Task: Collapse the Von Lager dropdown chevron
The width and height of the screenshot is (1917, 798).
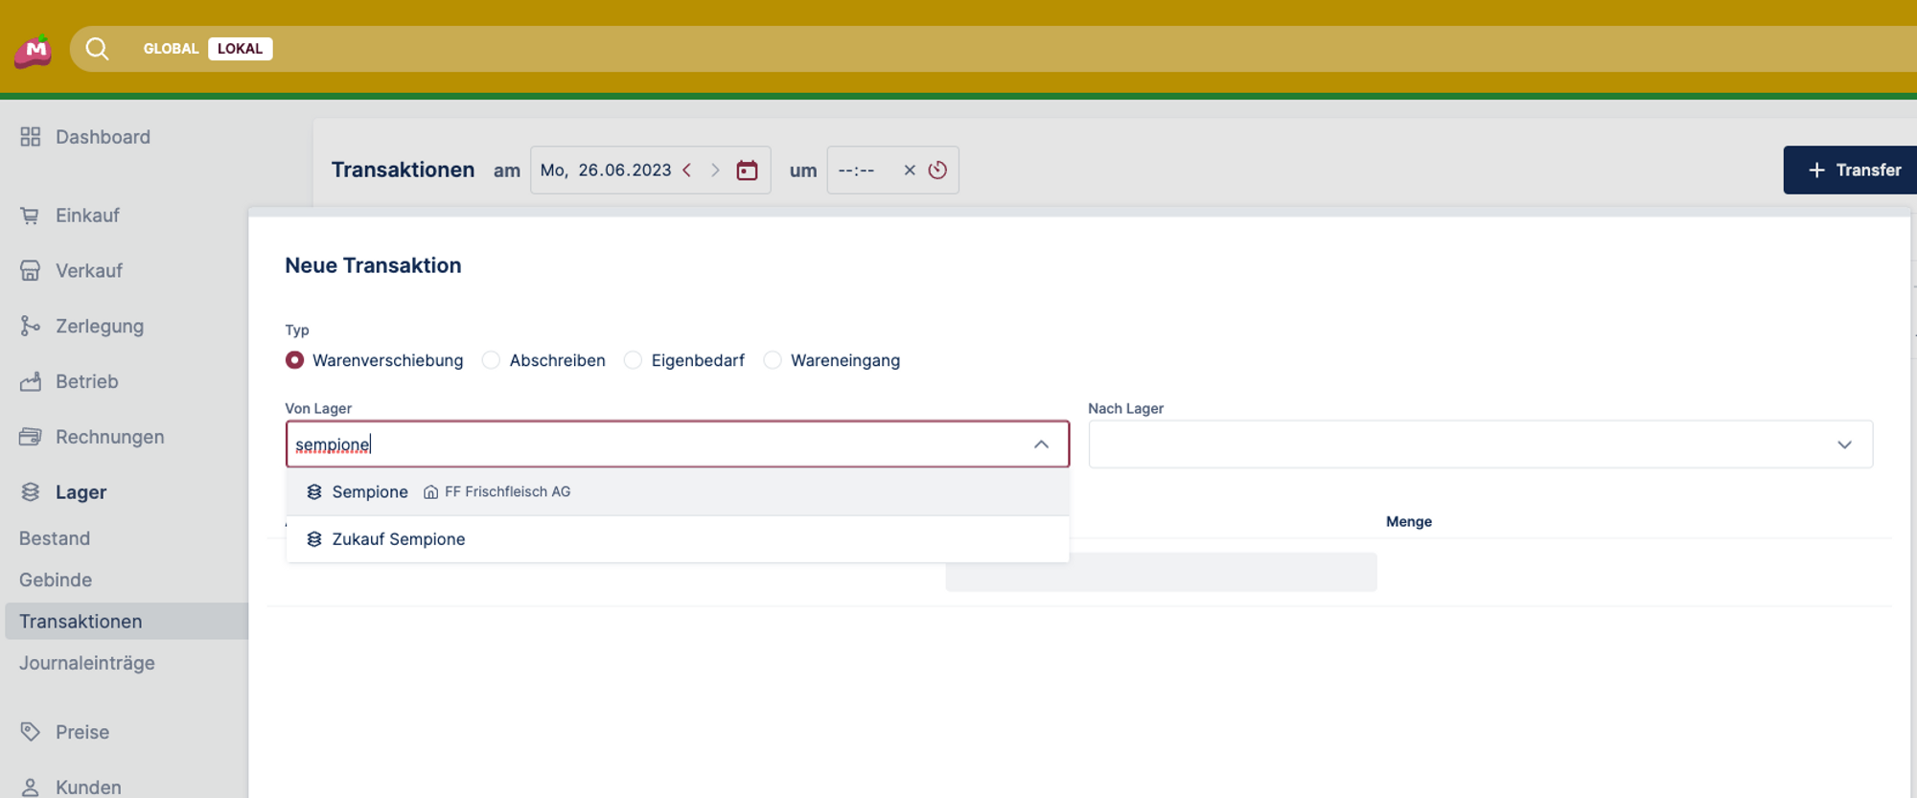Action: click(1041, 445)
